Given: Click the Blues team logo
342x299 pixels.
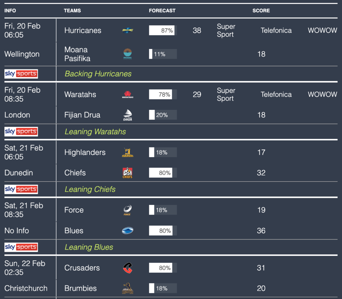Looking at the screenshot, I should point(128,231).
